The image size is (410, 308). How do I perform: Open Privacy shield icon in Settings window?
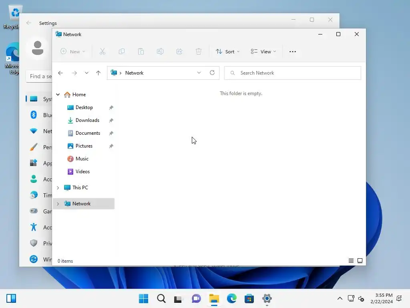pyautogui.click(x=34, y=243)
